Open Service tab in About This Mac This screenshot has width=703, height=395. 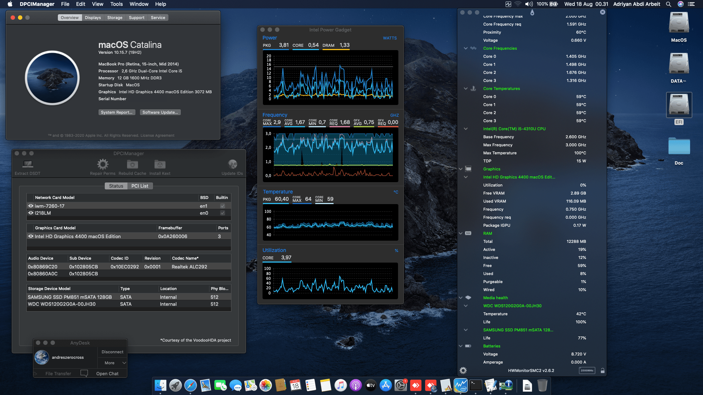tap(158, 18)
